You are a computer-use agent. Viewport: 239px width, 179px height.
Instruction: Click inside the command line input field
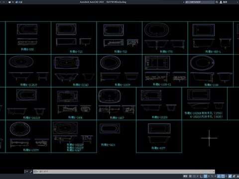tap(125, 172)
